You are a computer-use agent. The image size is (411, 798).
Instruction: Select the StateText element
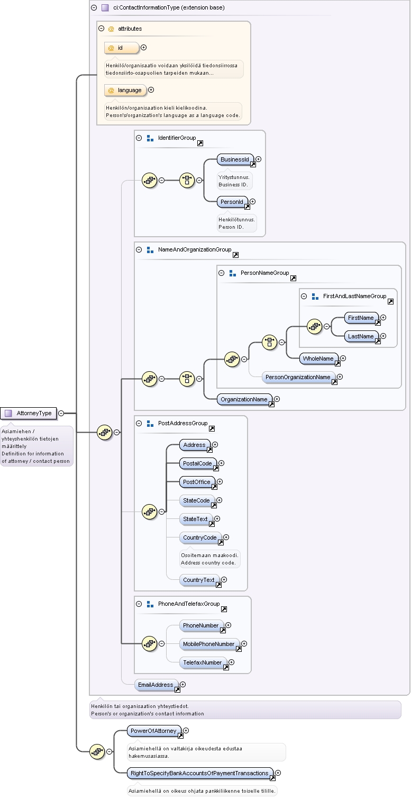point(196,519)
